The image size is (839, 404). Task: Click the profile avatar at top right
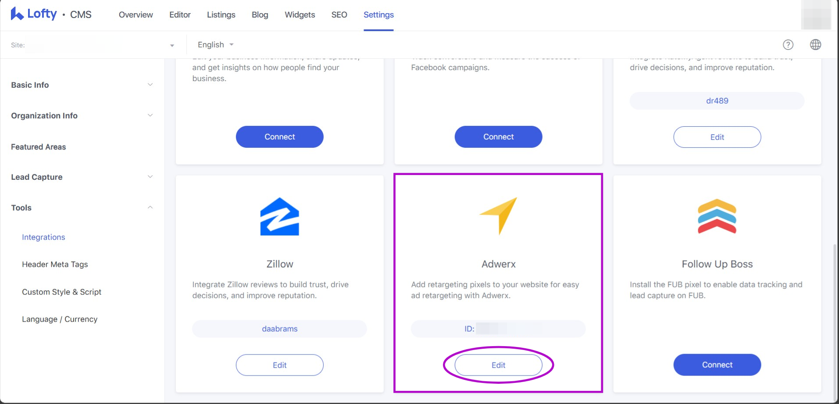[x=815, y=15]
